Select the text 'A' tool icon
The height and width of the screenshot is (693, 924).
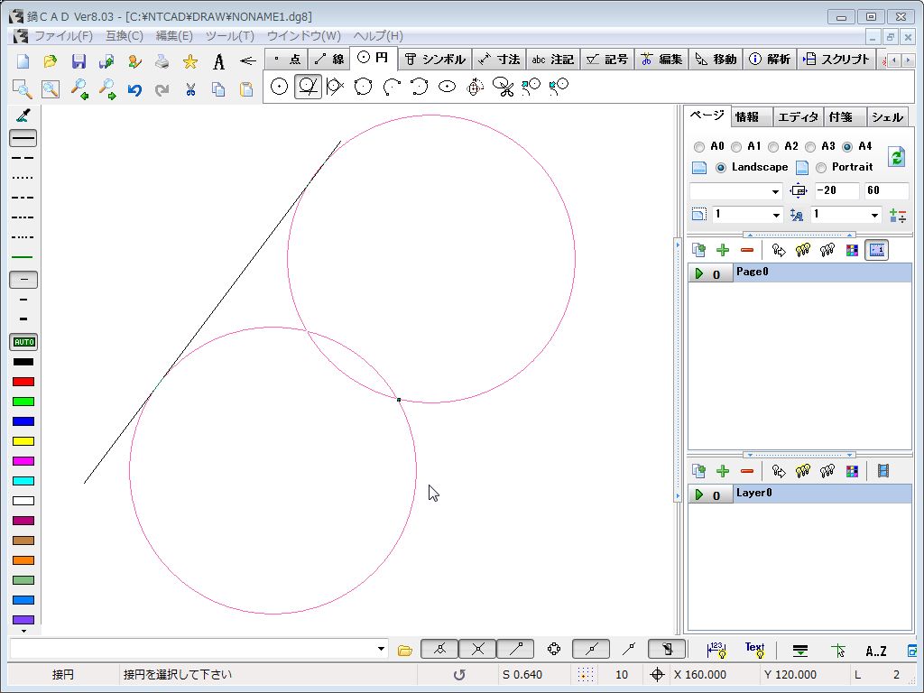pos(218,61)
